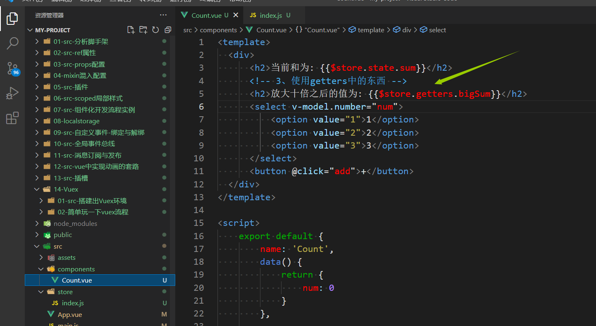Select Count.vue in the file tree
The width and height of the screenshot is (596, 326).
(100, 280)
